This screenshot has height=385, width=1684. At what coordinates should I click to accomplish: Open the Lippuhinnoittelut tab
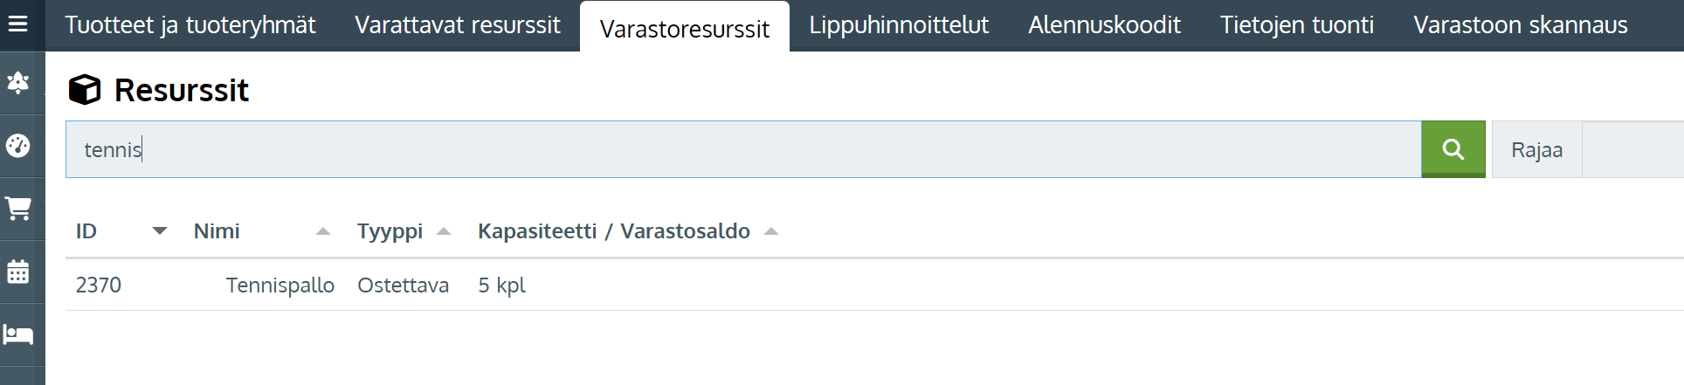point(899,25)
